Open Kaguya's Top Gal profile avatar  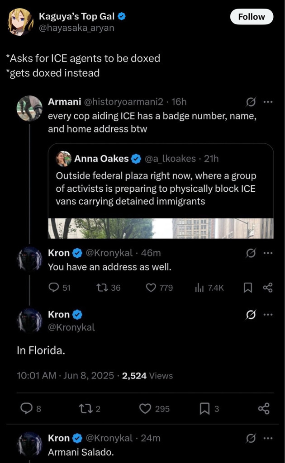click(20, 21)
